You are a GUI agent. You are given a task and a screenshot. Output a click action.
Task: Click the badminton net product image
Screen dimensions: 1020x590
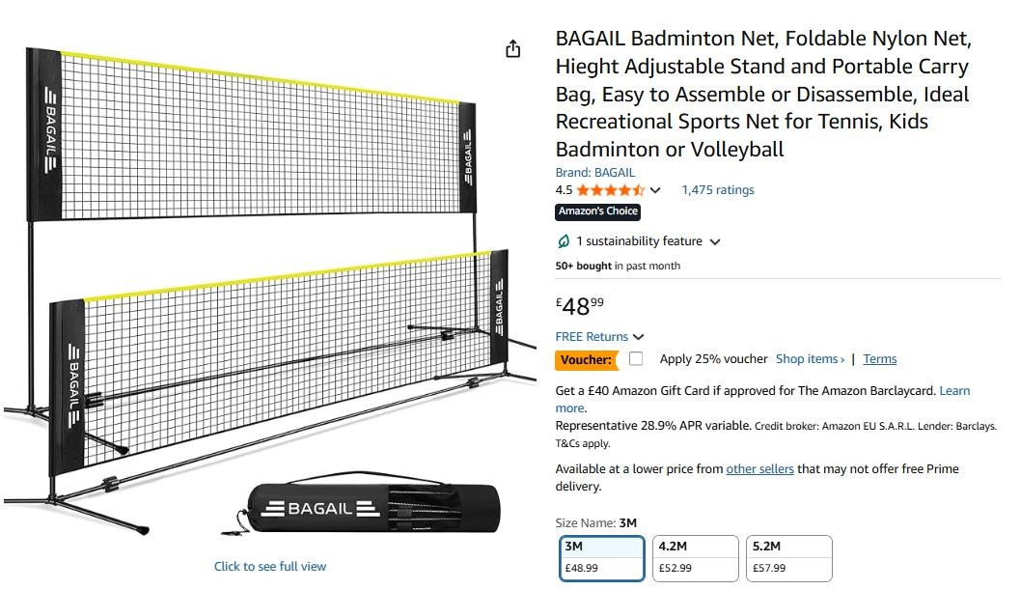[268, 290]
